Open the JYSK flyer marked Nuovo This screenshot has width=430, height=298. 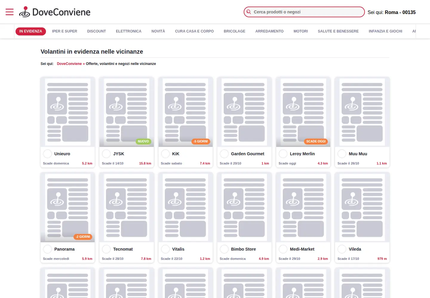pos(127,112)
